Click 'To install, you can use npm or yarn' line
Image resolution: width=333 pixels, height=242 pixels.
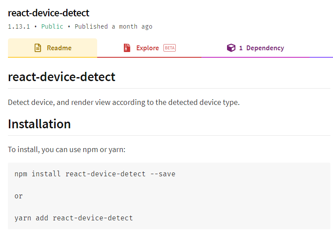67,149
